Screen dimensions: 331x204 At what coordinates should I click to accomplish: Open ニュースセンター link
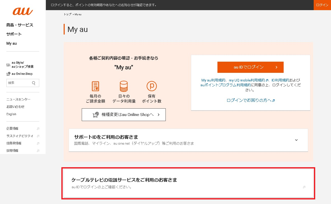(x=18, y=99)
